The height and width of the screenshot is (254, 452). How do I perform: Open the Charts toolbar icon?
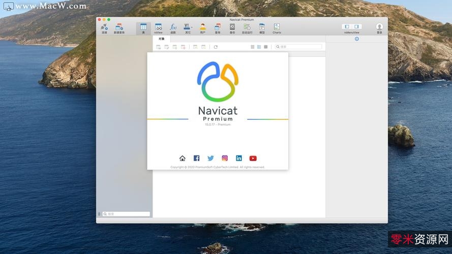click(277, 27)
